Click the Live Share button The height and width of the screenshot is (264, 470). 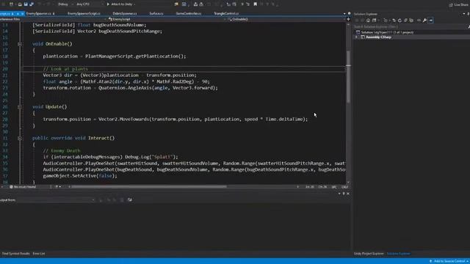pyautogui.click(x=458, y=4)
